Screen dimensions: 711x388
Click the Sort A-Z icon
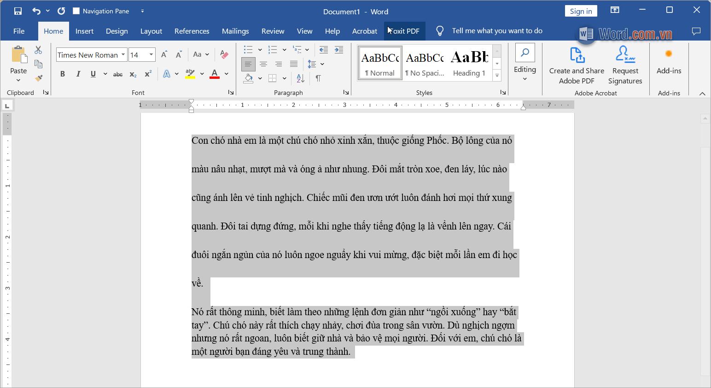click(x=300, y=78)
